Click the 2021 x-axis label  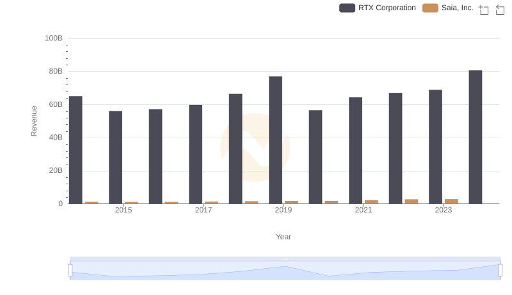pyautogui.click(x=364, y=210)
